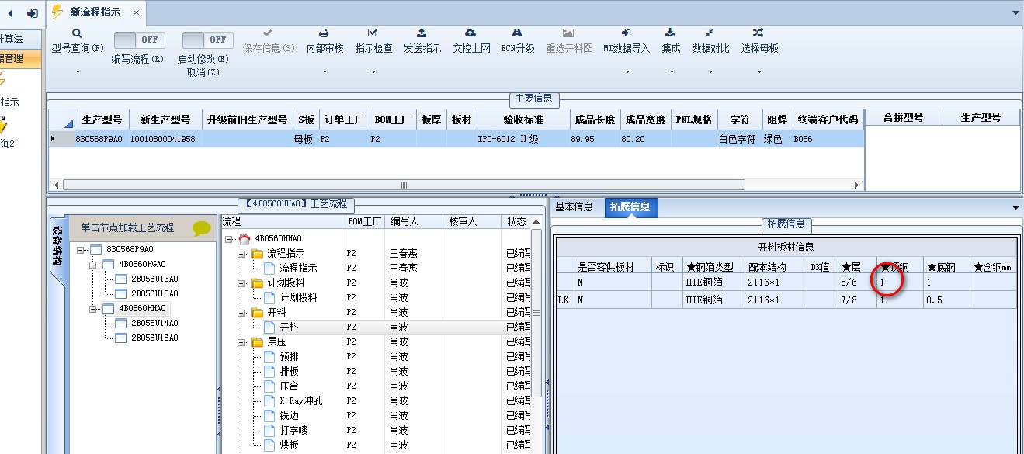Select tree node 2B056U16A0
1024x454 pixels.
[154, 338]
